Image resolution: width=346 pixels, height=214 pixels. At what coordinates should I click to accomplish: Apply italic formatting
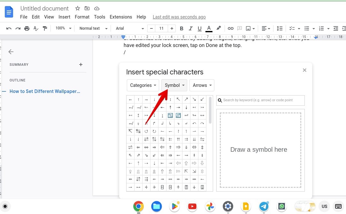tap(190, 28)
